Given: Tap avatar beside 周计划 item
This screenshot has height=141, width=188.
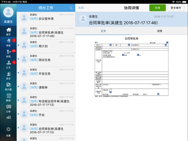Looking at the screenshot, I should coord(24,45).
